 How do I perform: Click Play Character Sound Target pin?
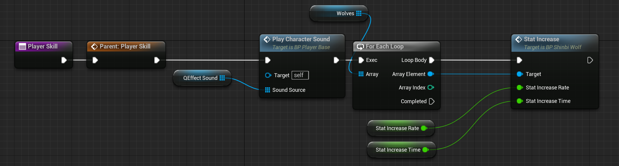268,75
